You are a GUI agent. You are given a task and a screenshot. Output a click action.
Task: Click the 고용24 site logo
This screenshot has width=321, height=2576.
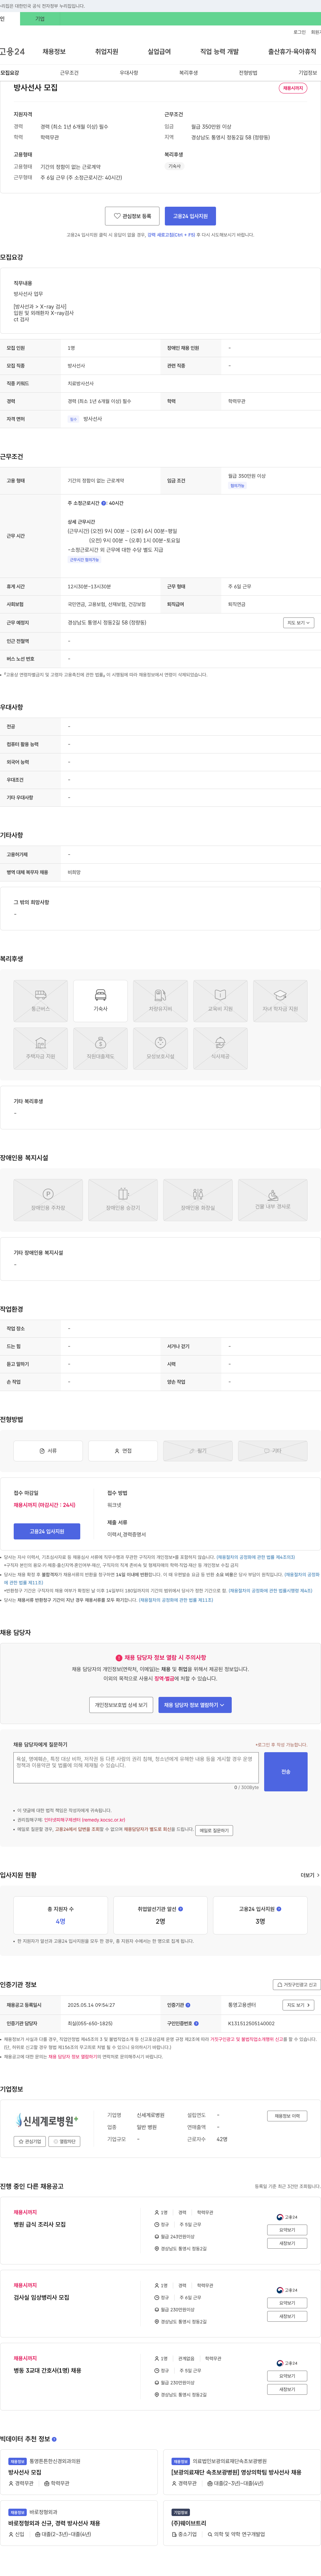(x=12, y=51)
